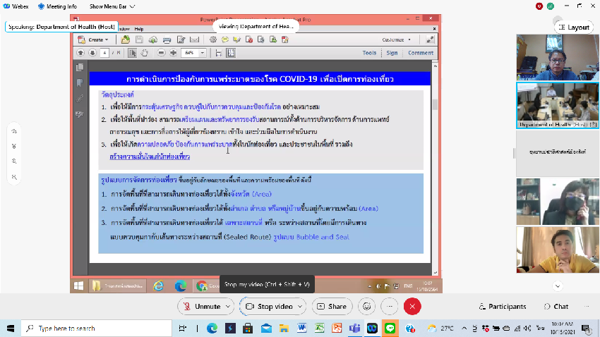Click the Share button
This screenshot has width=600, height=337.
click(x=332, y=307)
